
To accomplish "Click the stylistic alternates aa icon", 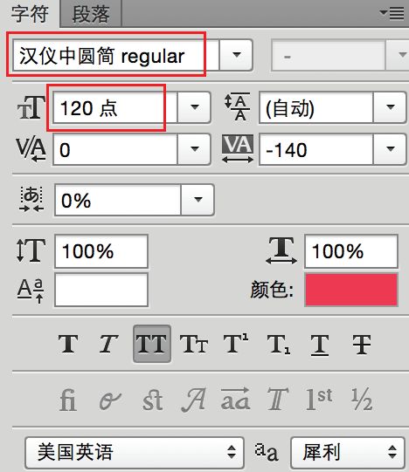I will tap(236, 400).
